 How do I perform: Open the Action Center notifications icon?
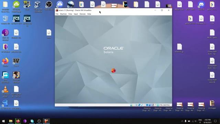point(216,121)
